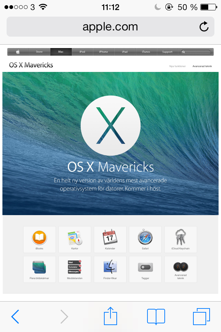Open the Safari compass tile
Viewport: 221px width, 332px height.
[145, 239]
